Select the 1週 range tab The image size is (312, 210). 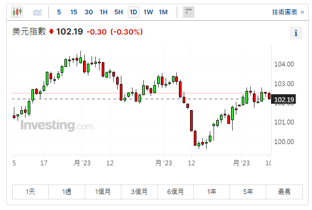click(67, 192)
